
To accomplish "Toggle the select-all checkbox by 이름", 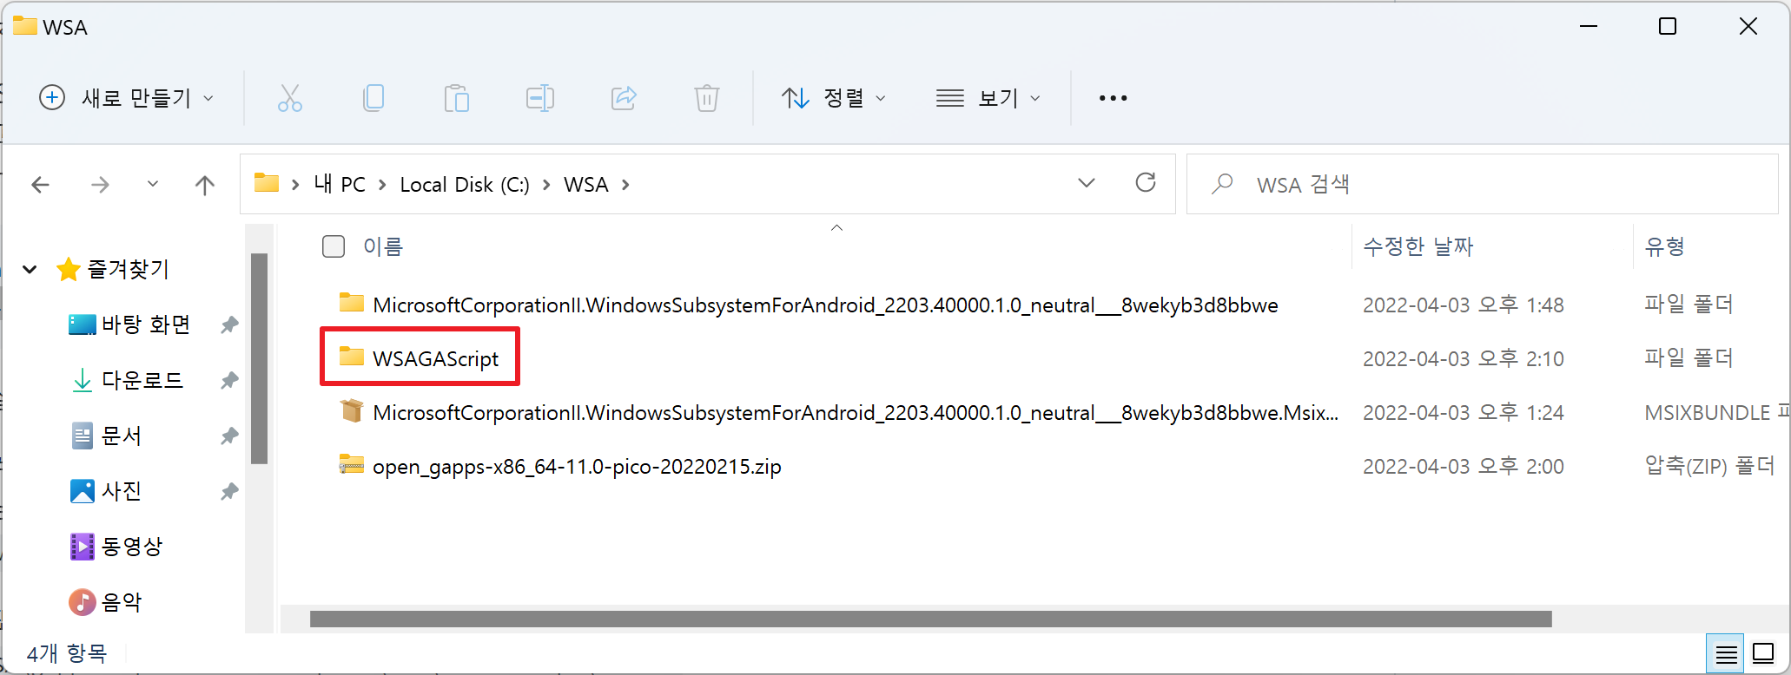I will [334, 246].
